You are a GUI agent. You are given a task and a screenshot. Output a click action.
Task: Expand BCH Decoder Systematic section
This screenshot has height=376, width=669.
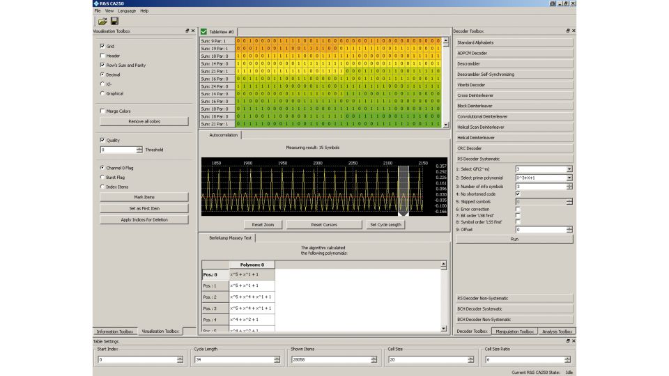click(514, 308)
